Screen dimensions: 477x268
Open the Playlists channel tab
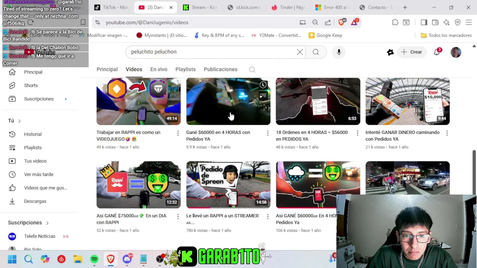point(185,69)
